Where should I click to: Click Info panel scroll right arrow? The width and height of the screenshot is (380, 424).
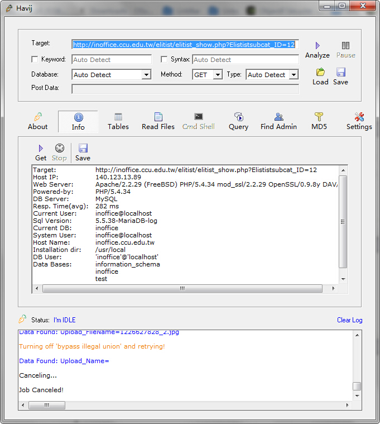pos(333,288)
